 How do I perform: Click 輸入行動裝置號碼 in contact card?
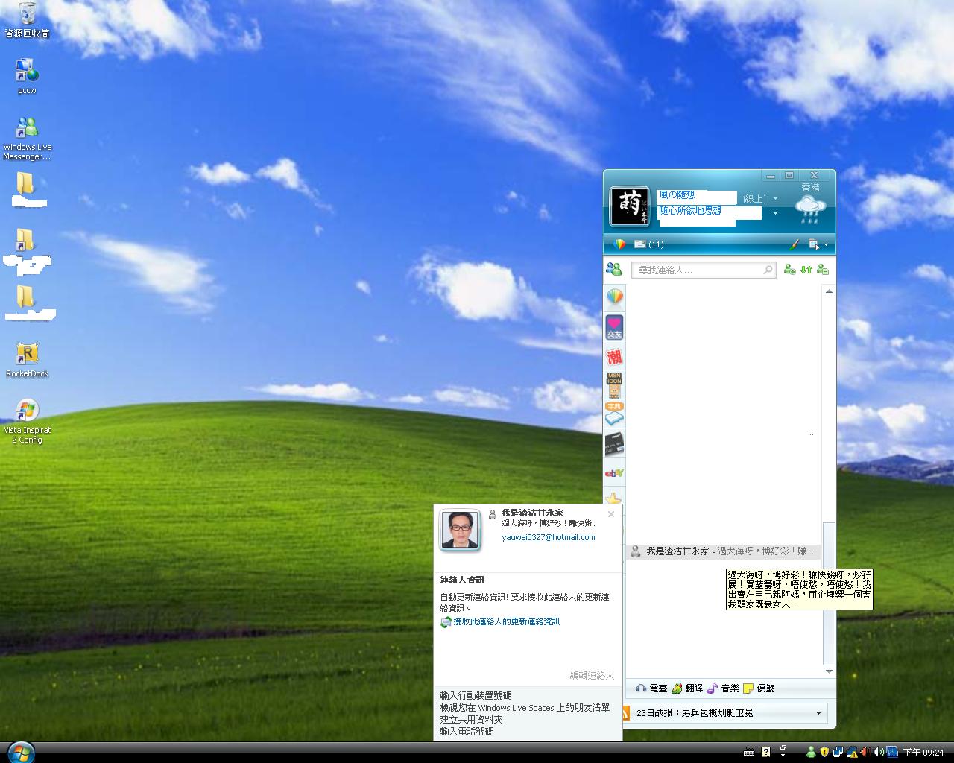[476, 695]
